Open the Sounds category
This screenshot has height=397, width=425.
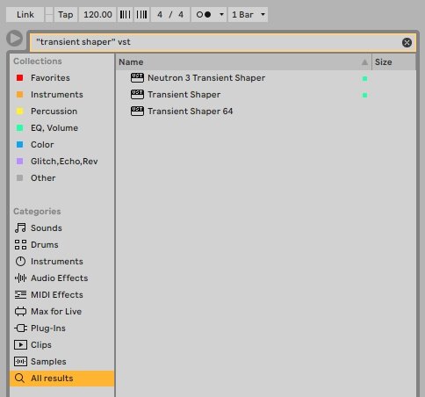(61, 227)
